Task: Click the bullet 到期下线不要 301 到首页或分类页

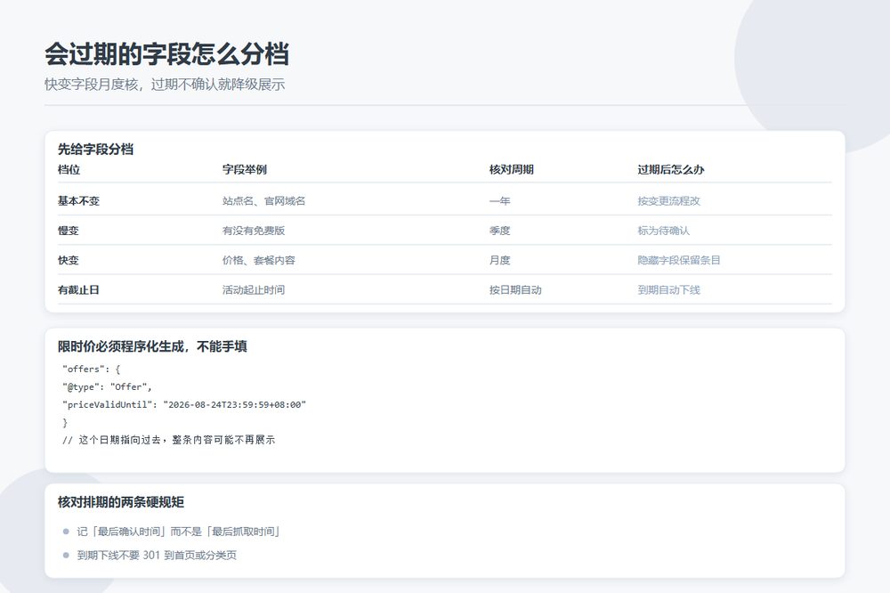Action: click(157, 555)
